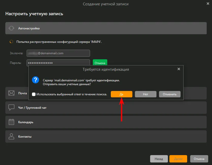Click the Календарь calendar icon
This screenshot has height=165, width=212.
click(x=11, y=122)
